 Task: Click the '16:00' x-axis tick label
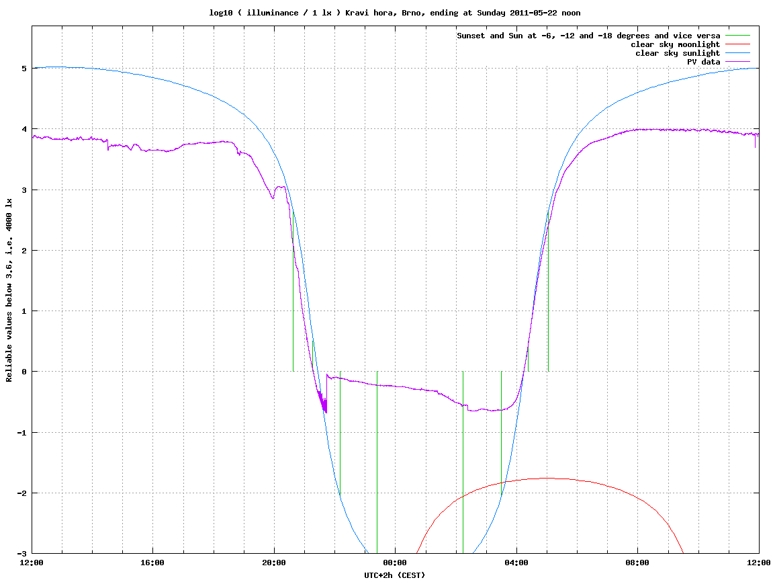pos(153,563)
